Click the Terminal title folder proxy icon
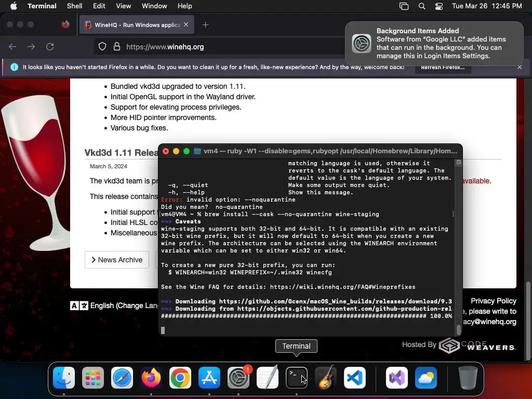Screen dimensions: 532x399 point(197,151)
